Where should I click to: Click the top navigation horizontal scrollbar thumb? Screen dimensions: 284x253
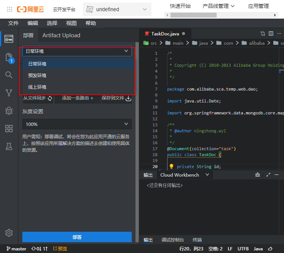[x=194, y=15]
